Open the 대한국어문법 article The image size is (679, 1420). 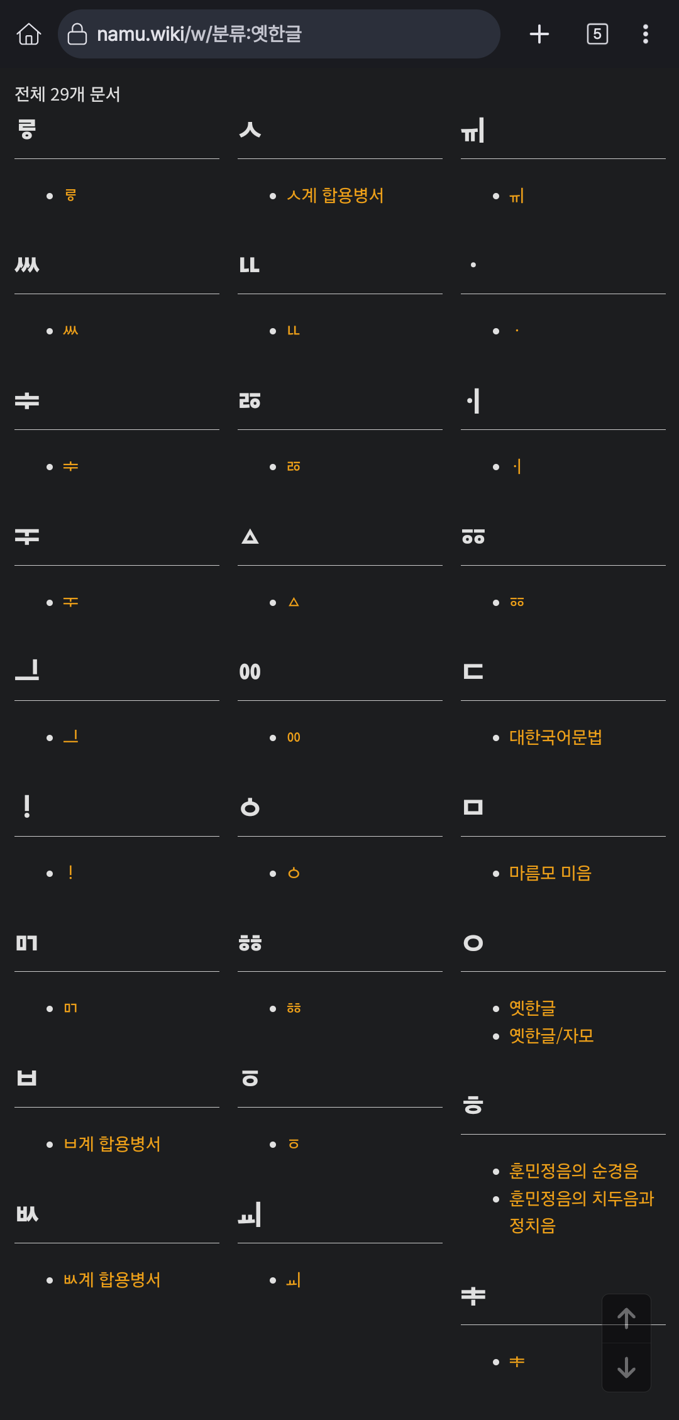click(556, 737)
